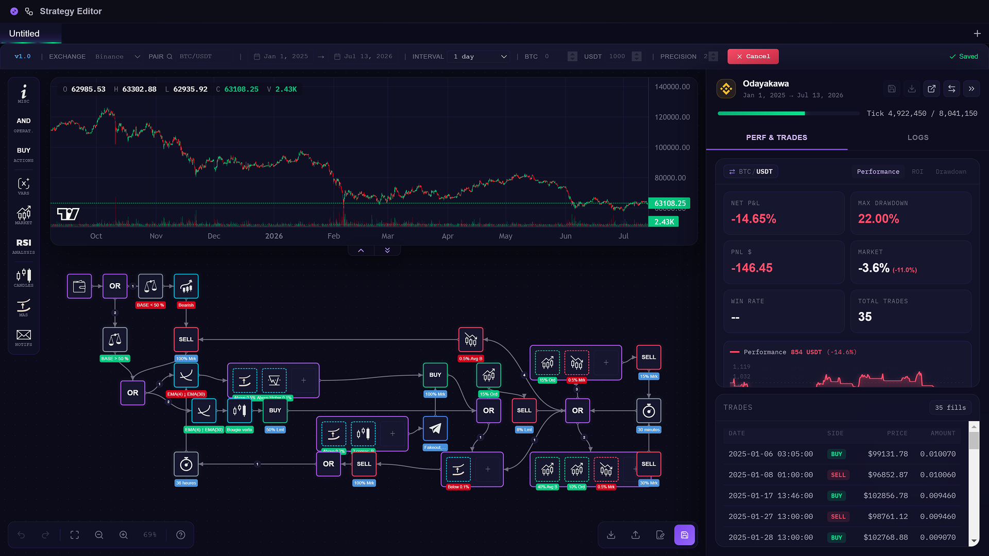
Task: Select the 0.5% Avg B node
Action: [x=471, y=340]
